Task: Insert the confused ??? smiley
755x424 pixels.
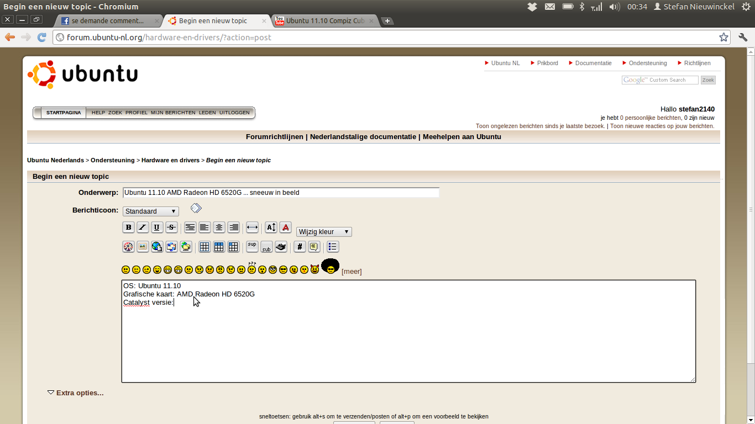Action: coord(251,268)
